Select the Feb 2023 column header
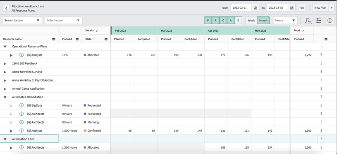Screen dimensions: 337x154 tap(134, 30)
